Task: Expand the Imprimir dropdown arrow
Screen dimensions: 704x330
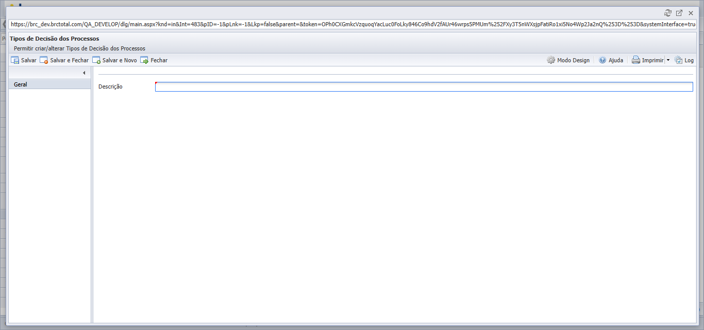Action: point(668,60)
